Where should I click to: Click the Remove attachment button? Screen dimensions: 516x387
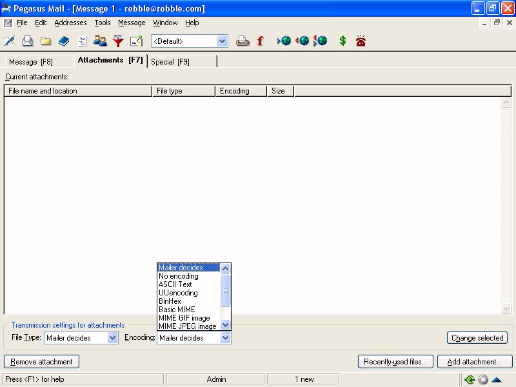click(x=41, y=362)
